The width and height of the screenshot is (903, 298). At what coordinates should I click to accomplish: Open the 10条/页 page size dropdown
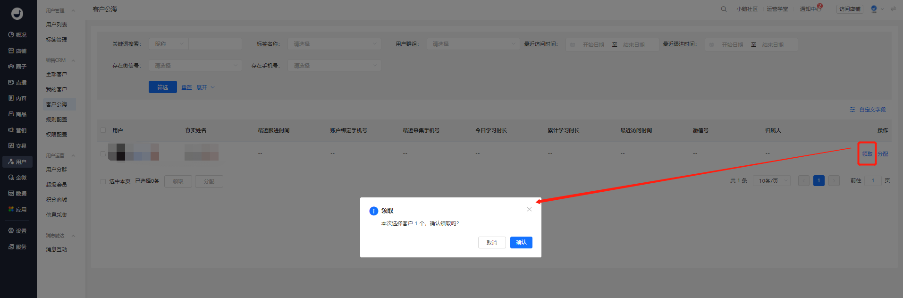pyautogui.click(x=772, y=181)
